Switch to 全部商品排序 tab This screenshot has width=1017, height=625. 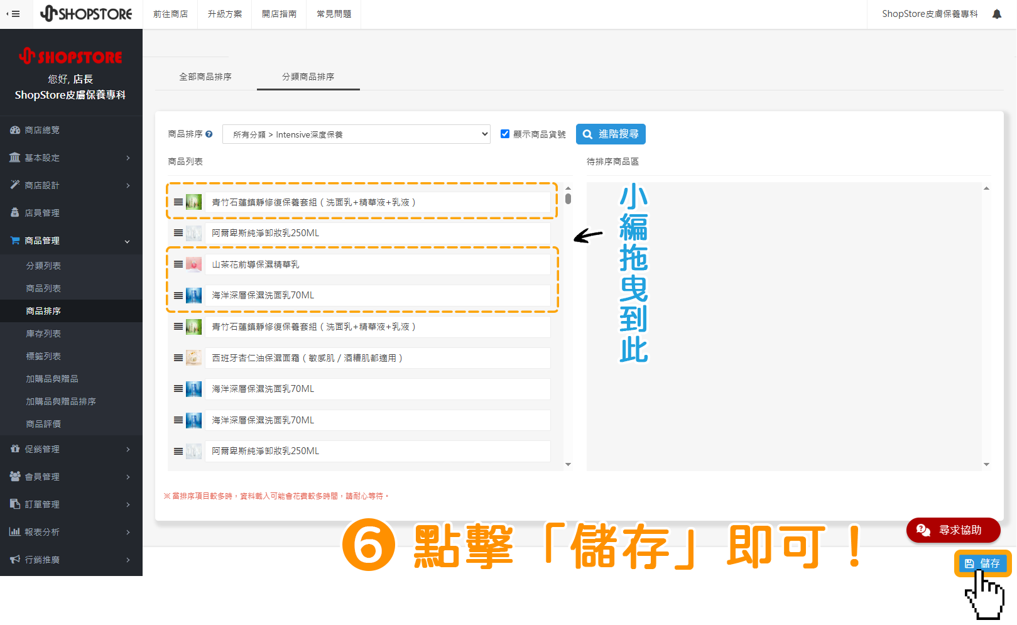click(x=205, y=77)
